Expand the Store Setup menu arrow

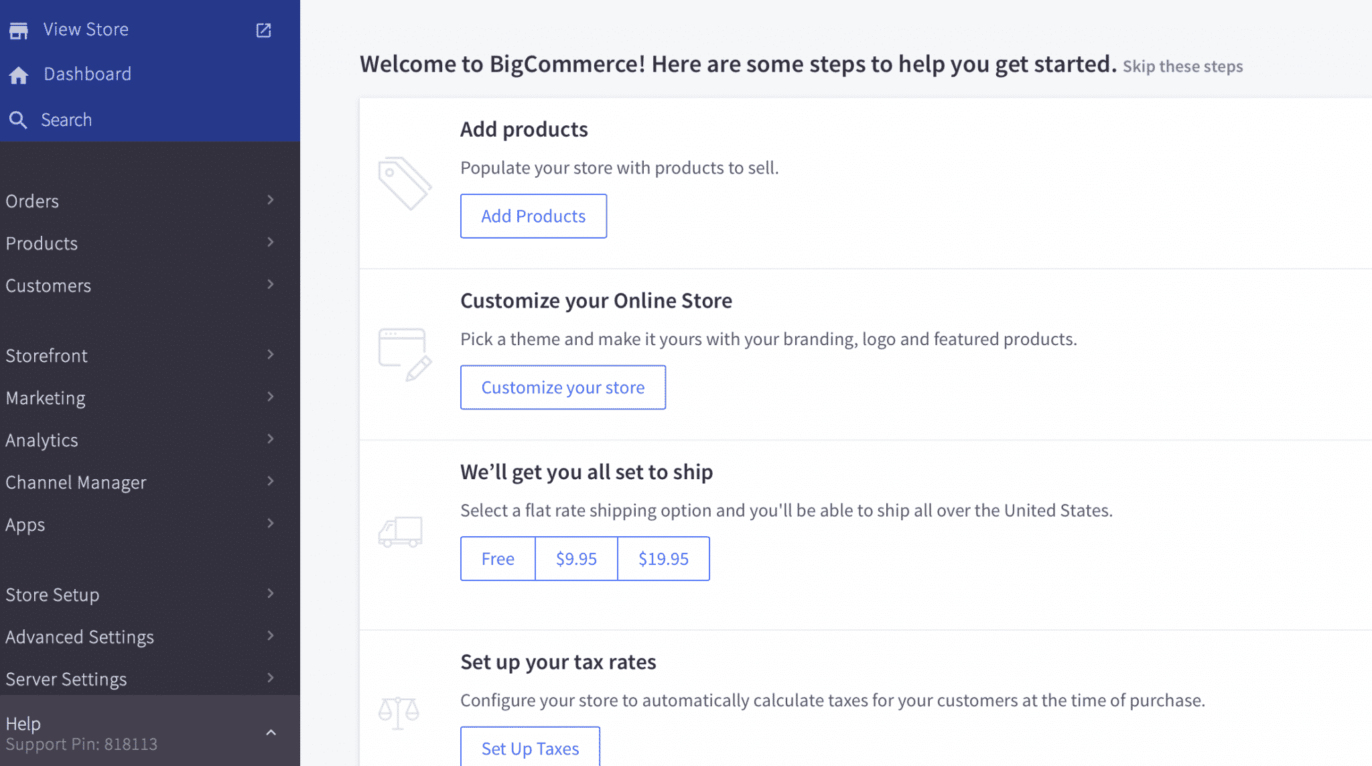click(271, 593)
